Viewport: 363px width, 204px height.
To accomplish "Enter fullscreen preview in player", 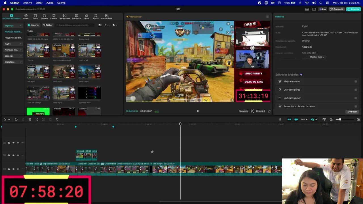I will [x=269, y=111].
